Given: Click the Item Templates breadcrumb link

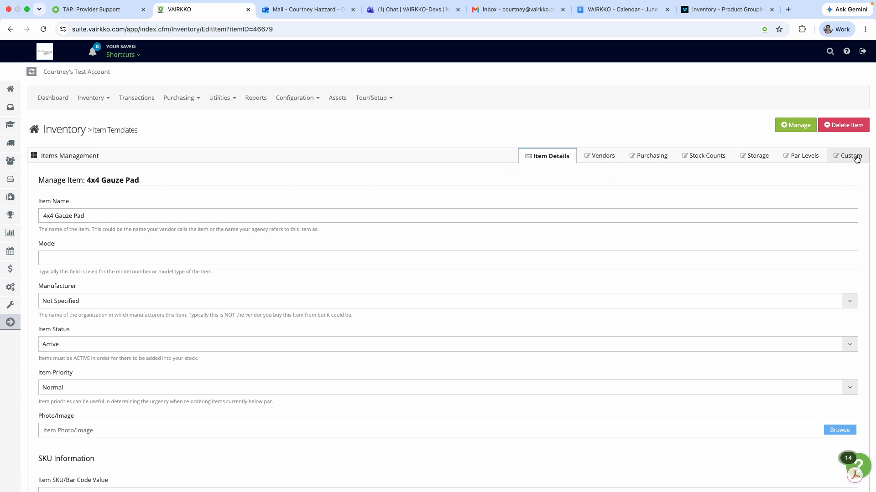Looking at the screenshot, I should pyautogui.click(x=115, y=130).
